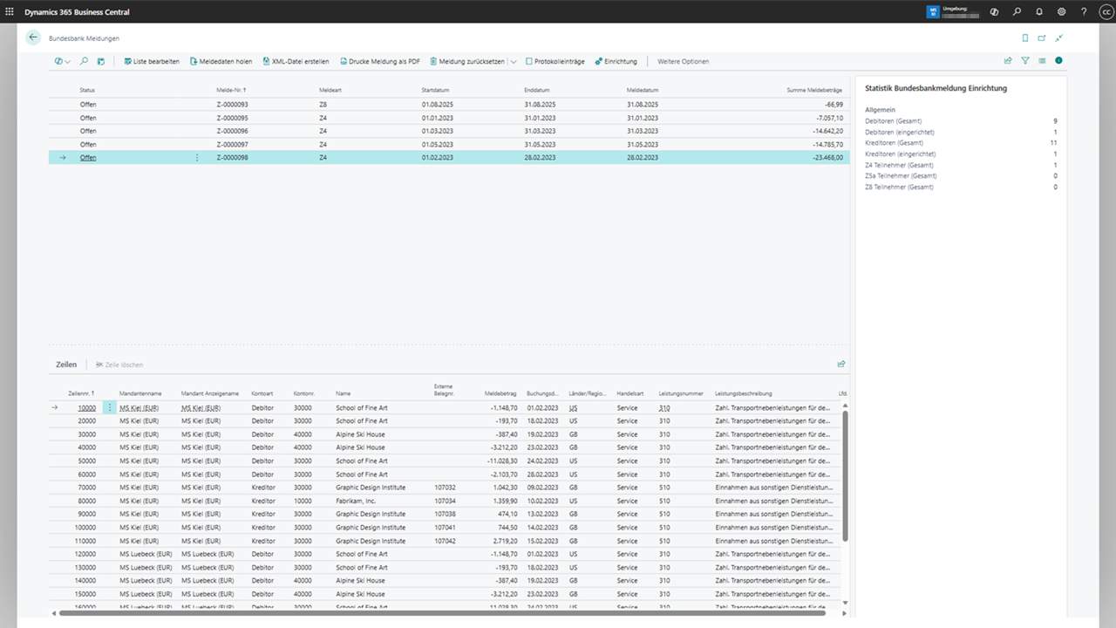Open the settings gear icon
Image resolution: width=1116 pixels, height=628 pixels.
click(x=1062, y=11)
